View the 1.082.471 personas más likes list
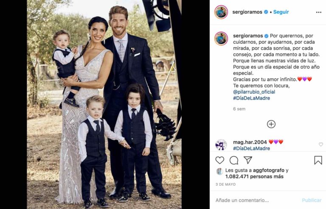Screen dimensions: 326x209 coord(254,177)
